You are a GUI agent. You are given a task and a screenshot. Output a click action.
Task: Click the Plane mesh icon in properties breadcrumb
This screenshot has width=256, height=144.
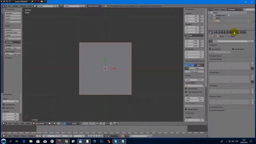(229, 36)
